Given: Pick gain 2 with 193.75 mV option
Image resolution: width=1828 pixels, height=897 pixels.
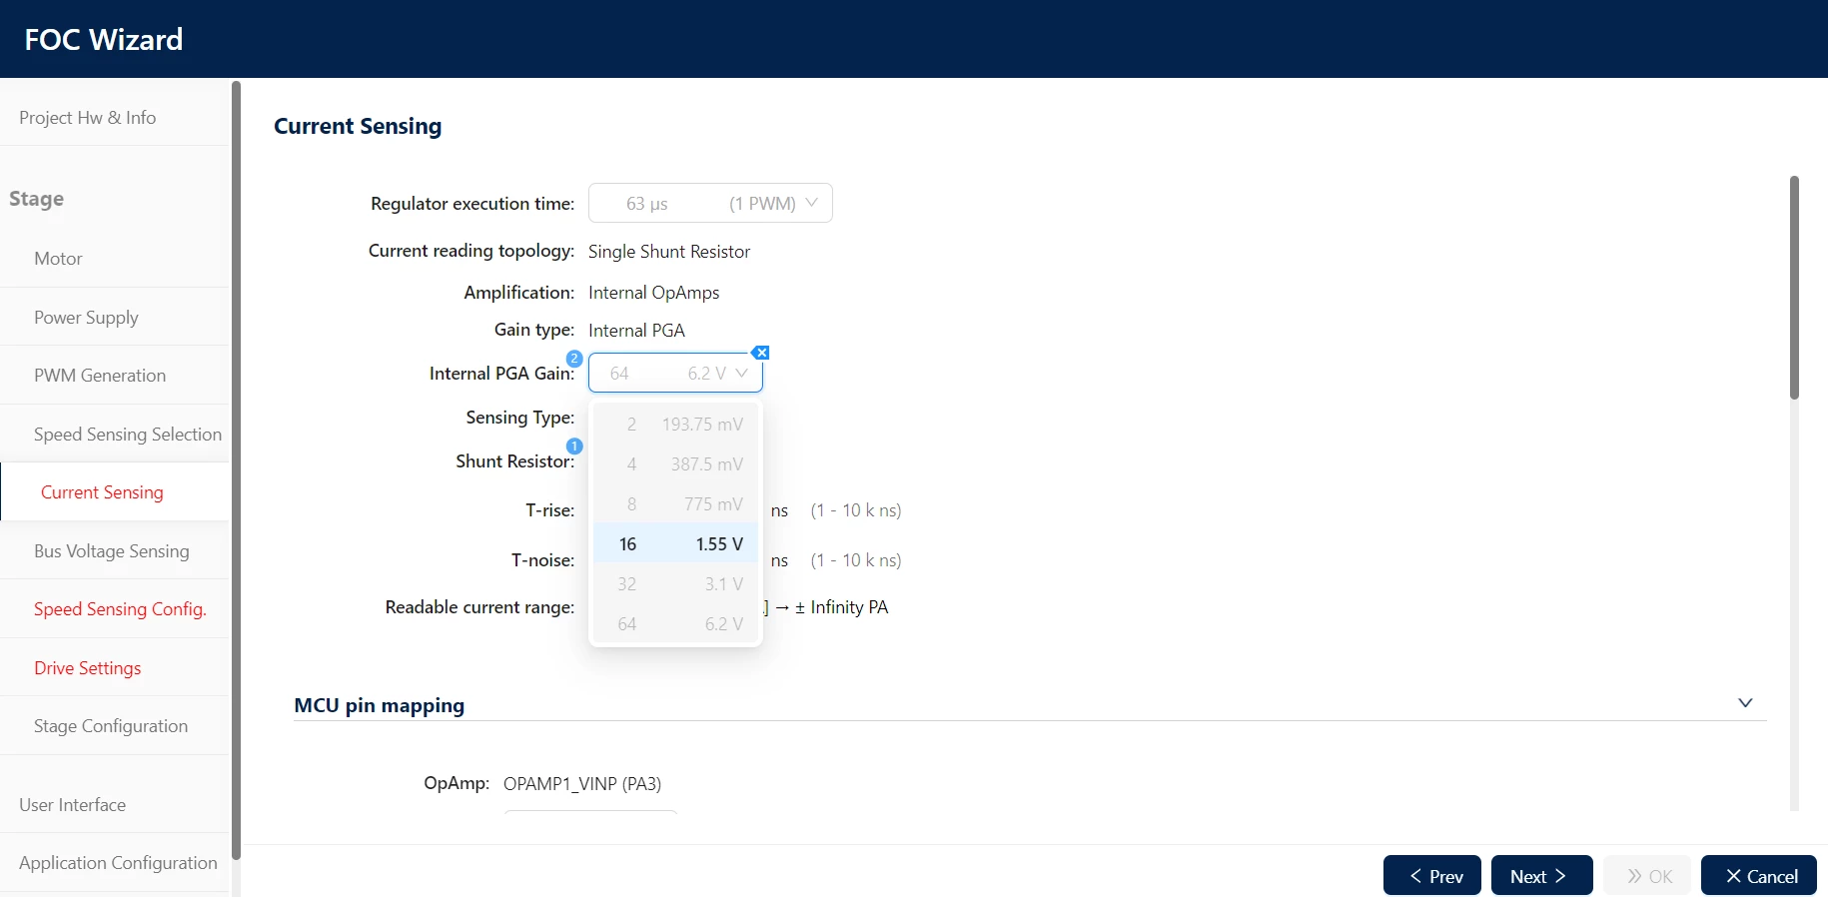Looking at the screenshot, I should [675, 424].
